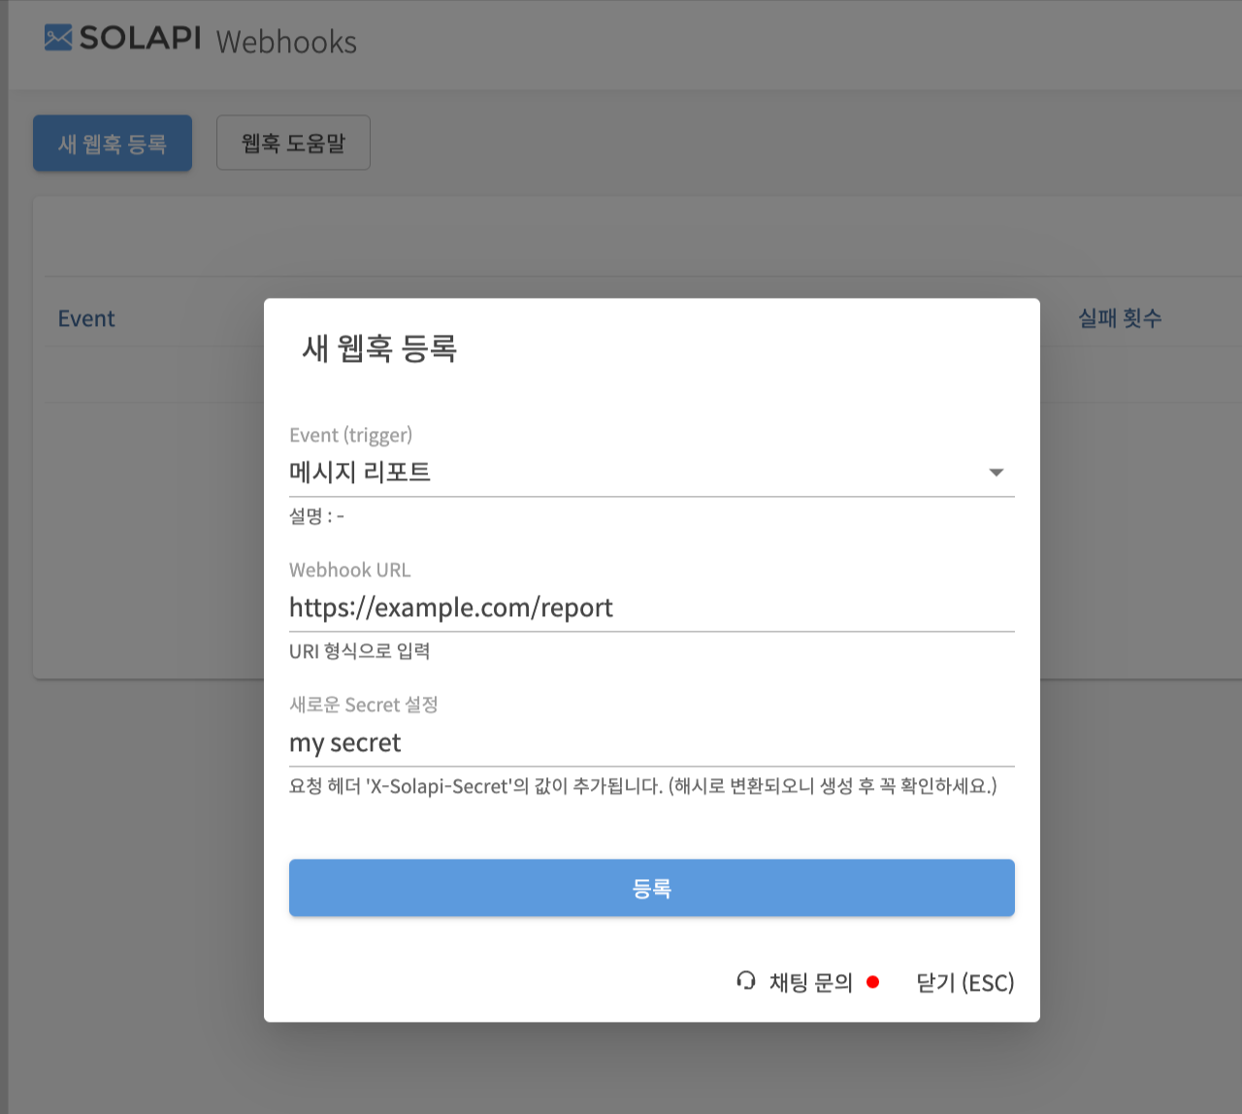Image resolution: width=1242 pixels, height=1114 pixels.
Task: Click the Webhooks page heading
Action: (x=286, y=42)
